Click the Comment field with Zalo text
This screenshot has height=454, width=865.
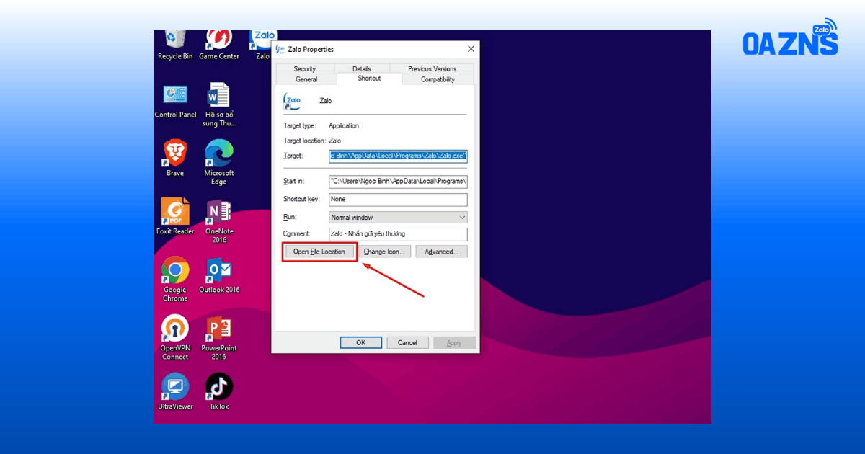pyautogui.click(x=398, y=234)
